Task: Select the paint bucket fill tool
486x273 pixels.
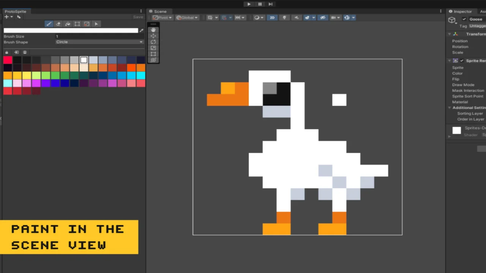Action: 68,24
